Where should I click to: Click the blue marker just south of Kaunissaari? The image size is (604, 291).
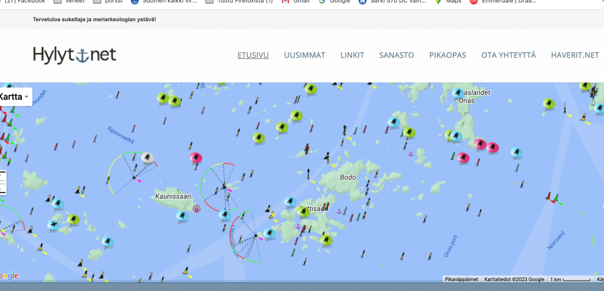point(183,216)
